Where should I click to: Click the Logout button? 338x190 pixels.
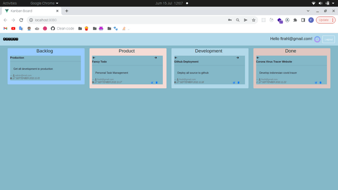(328, 39)
